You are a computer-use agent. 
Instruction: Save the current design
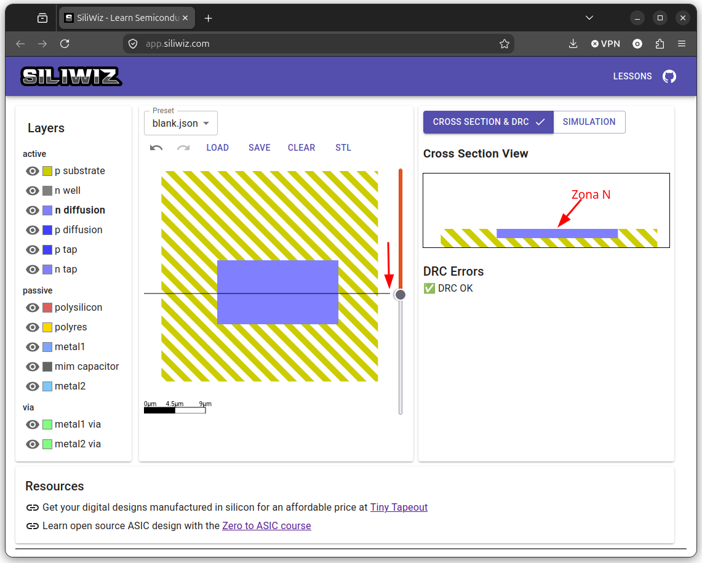pos(260,148)
